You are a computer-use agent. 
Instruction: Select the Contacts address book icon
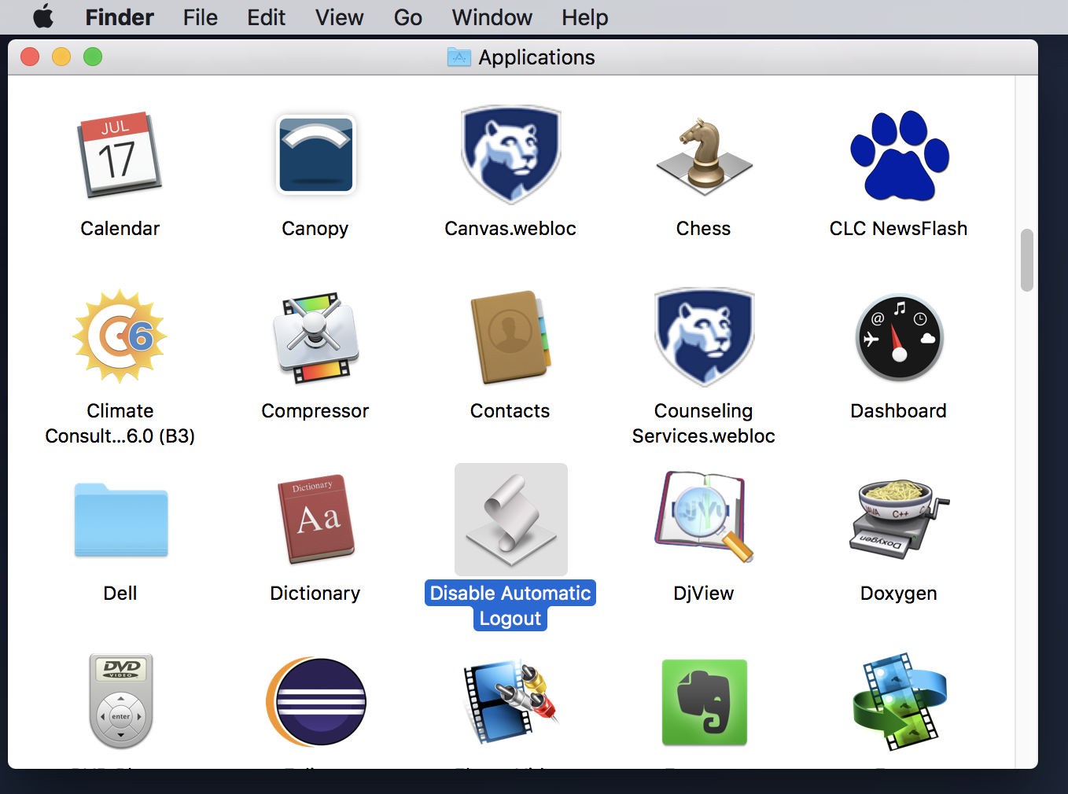[510, 337]
